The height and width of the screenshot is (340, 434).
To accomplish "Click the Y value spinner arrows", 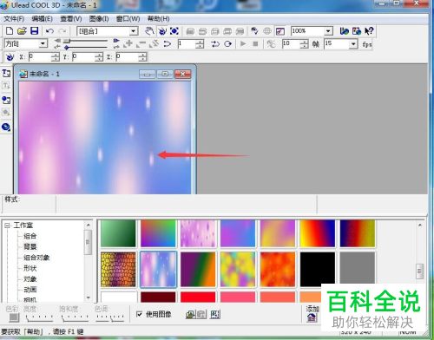I will pyautogui.click(x=99, y=57).
